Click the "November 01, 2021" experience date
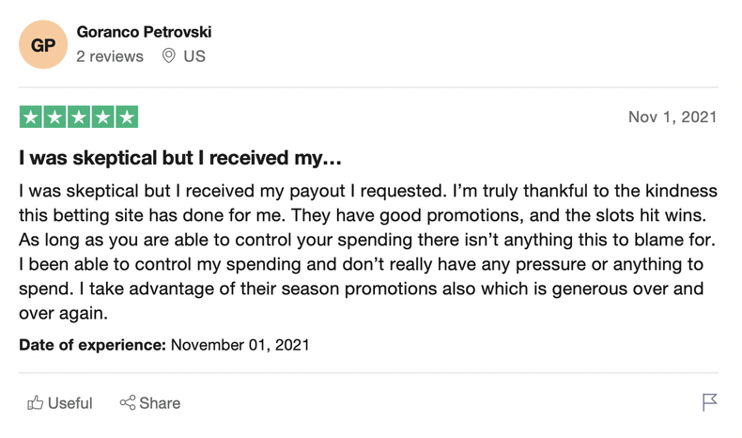742x438 pixels. click(x=240, y=345)
